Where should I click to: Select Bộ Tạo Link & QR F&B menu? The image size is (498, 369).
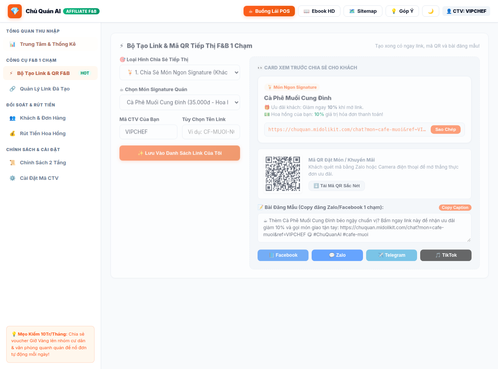50,73
